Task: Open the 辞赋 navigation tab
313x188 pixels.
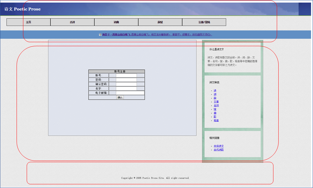Action: point(160,22)
